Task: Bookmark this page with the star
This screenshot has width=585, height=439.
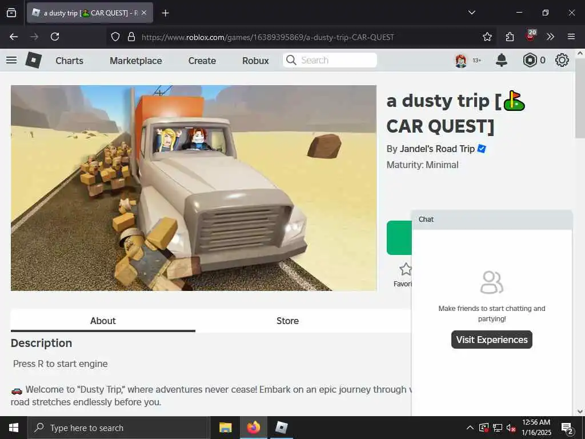Action: pos(487,37)
